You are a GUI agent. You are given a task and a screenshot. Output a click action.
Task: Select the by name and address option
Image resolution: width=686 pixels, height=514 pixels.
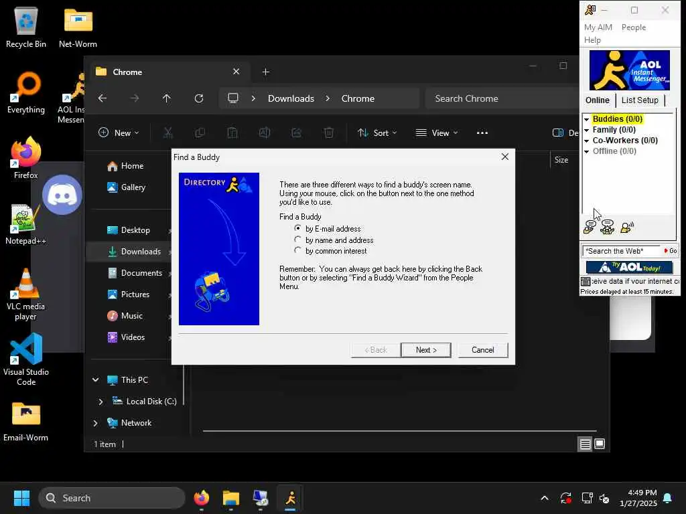click(298, 240)
